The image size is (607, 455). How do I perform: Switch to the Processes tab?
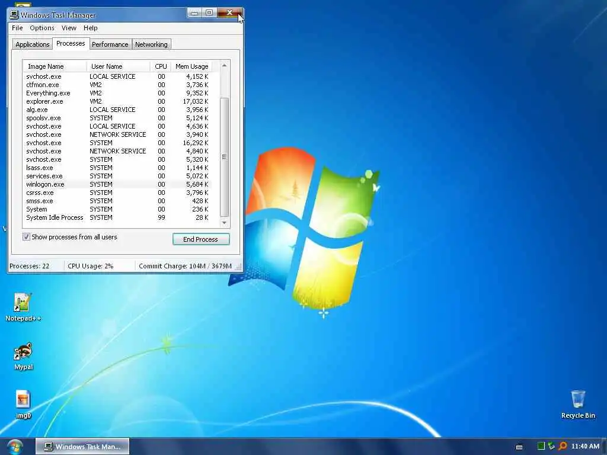[71, 43]
